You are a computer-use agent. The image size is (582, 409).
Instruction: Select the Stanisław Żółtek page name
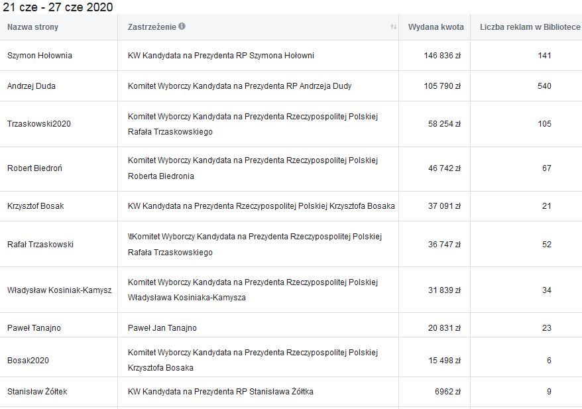(x=37, y=392)
